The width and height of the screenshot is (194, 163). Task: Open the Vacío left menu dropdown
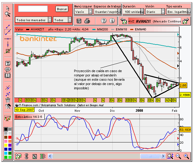click(x=83, y=12)
